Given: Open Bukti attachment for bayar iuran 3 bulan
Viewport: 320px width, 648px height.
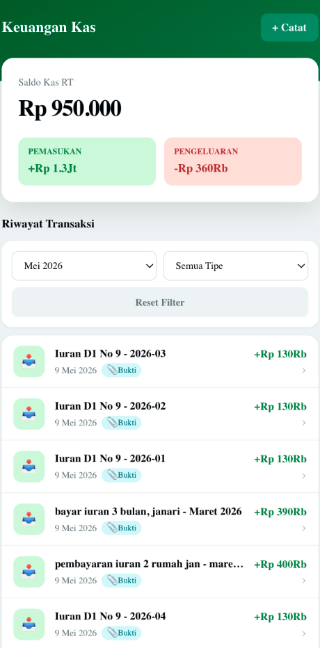Looking at the screenshot, I should (122, 528).
